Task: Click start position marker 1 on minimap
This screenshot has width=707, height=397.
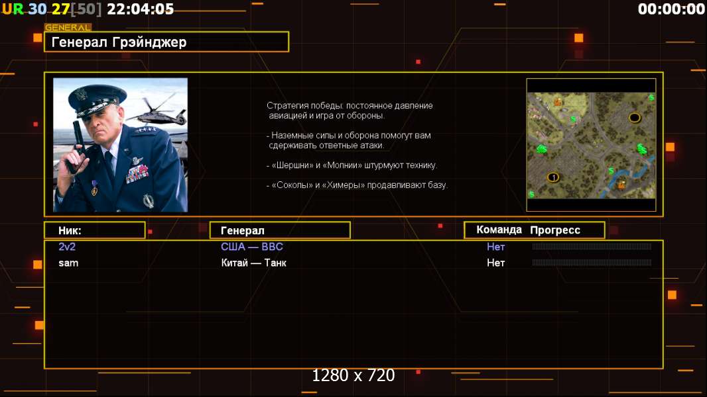Action: (x=553, y=177)
